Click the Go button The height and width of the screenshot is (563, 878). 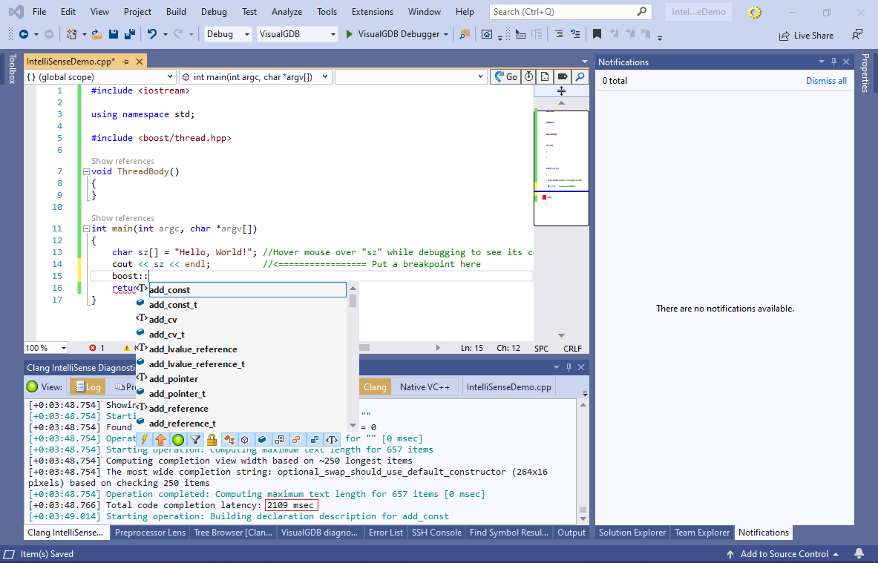click(505, 76)
